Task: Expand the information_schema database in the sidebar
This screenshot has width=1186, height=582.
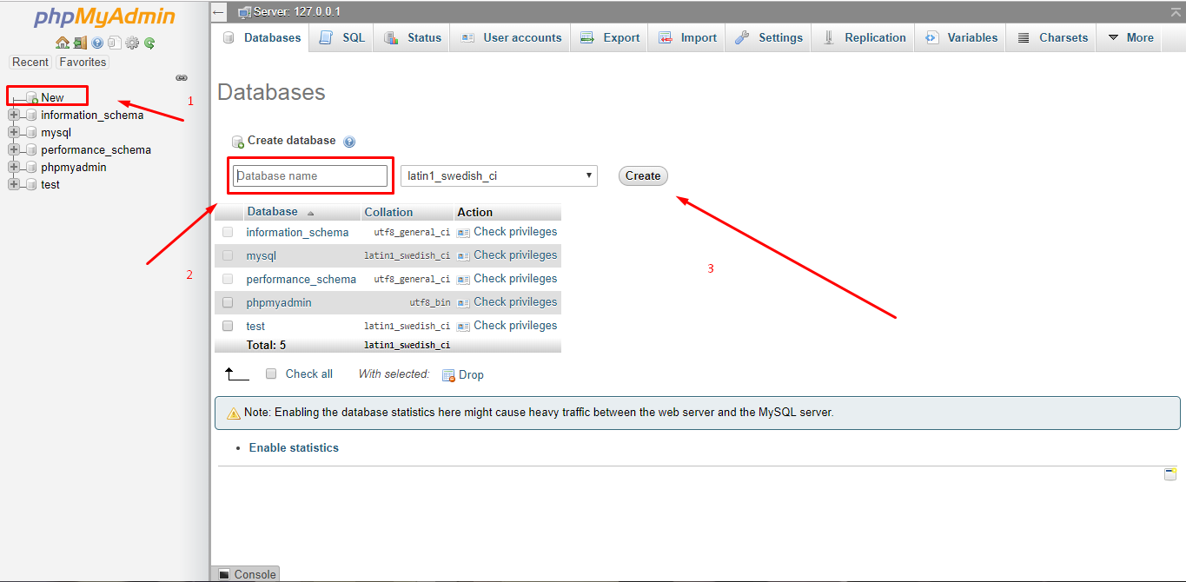Action: [x=13, y=114]
